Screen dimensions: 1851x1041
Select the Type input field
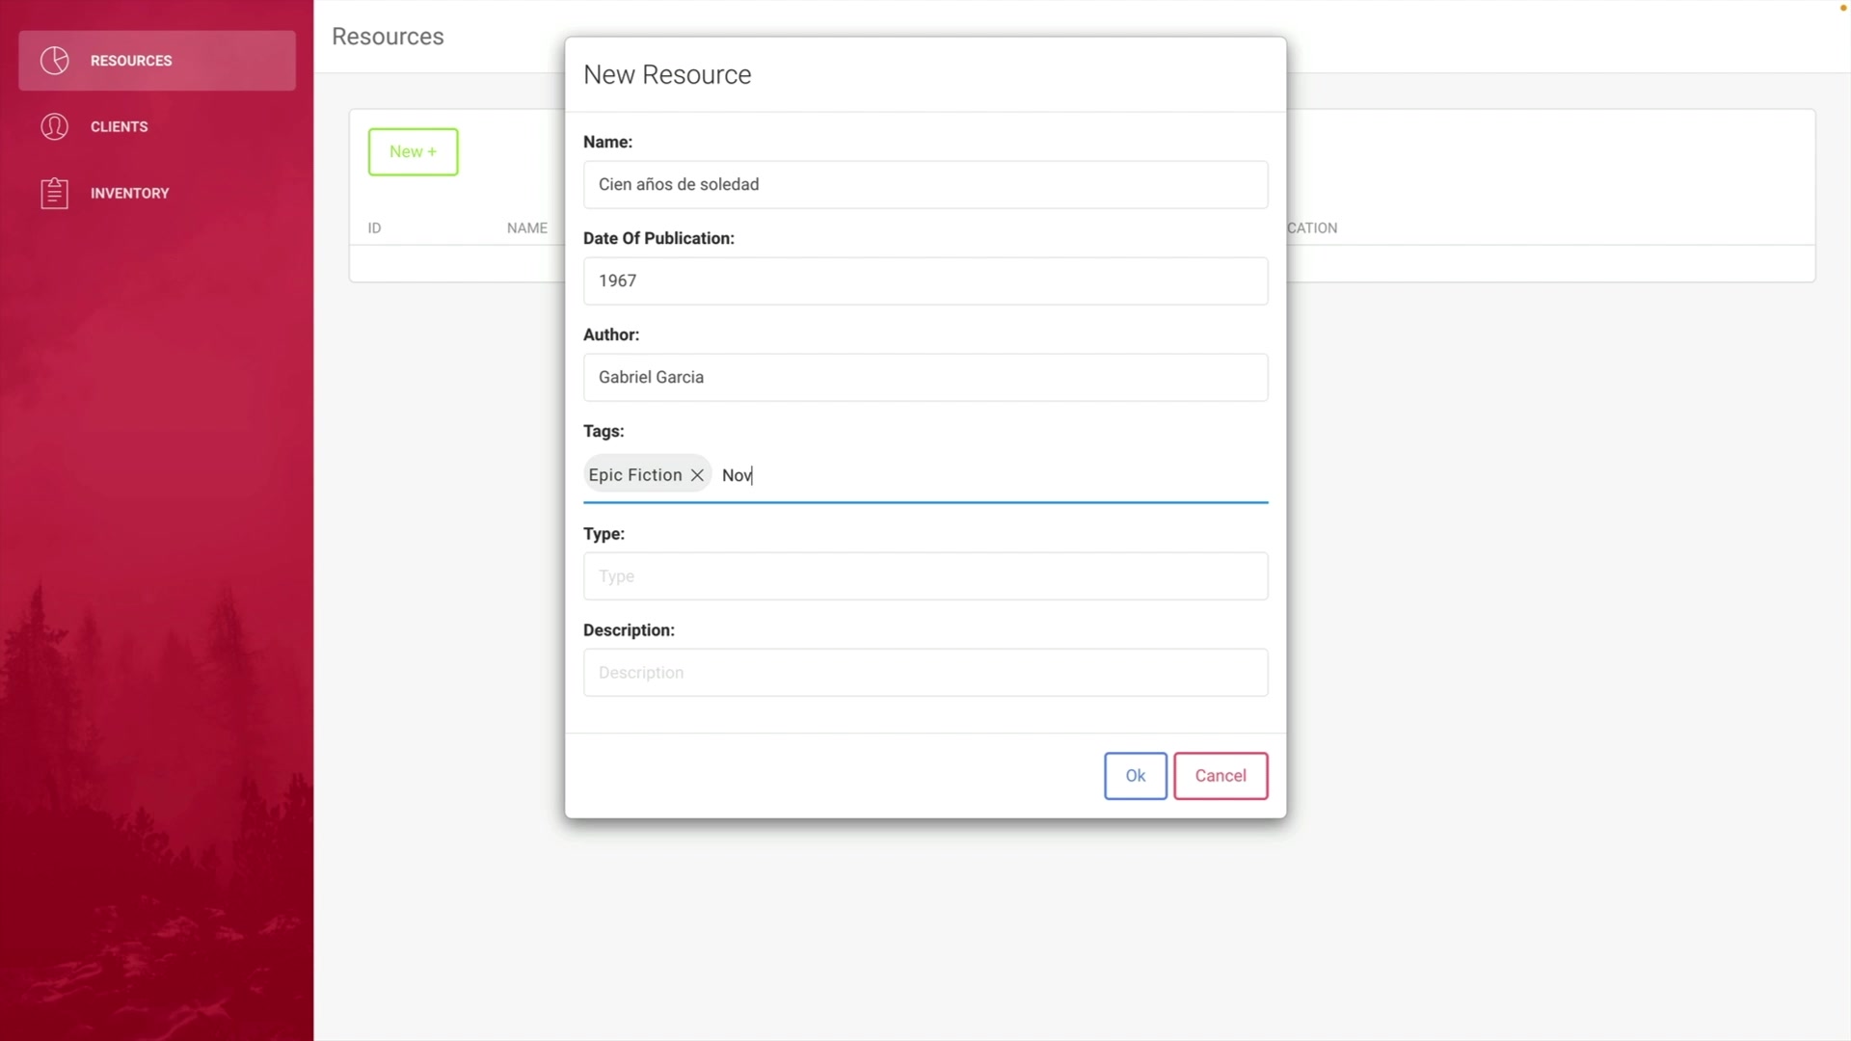[925, 576]
